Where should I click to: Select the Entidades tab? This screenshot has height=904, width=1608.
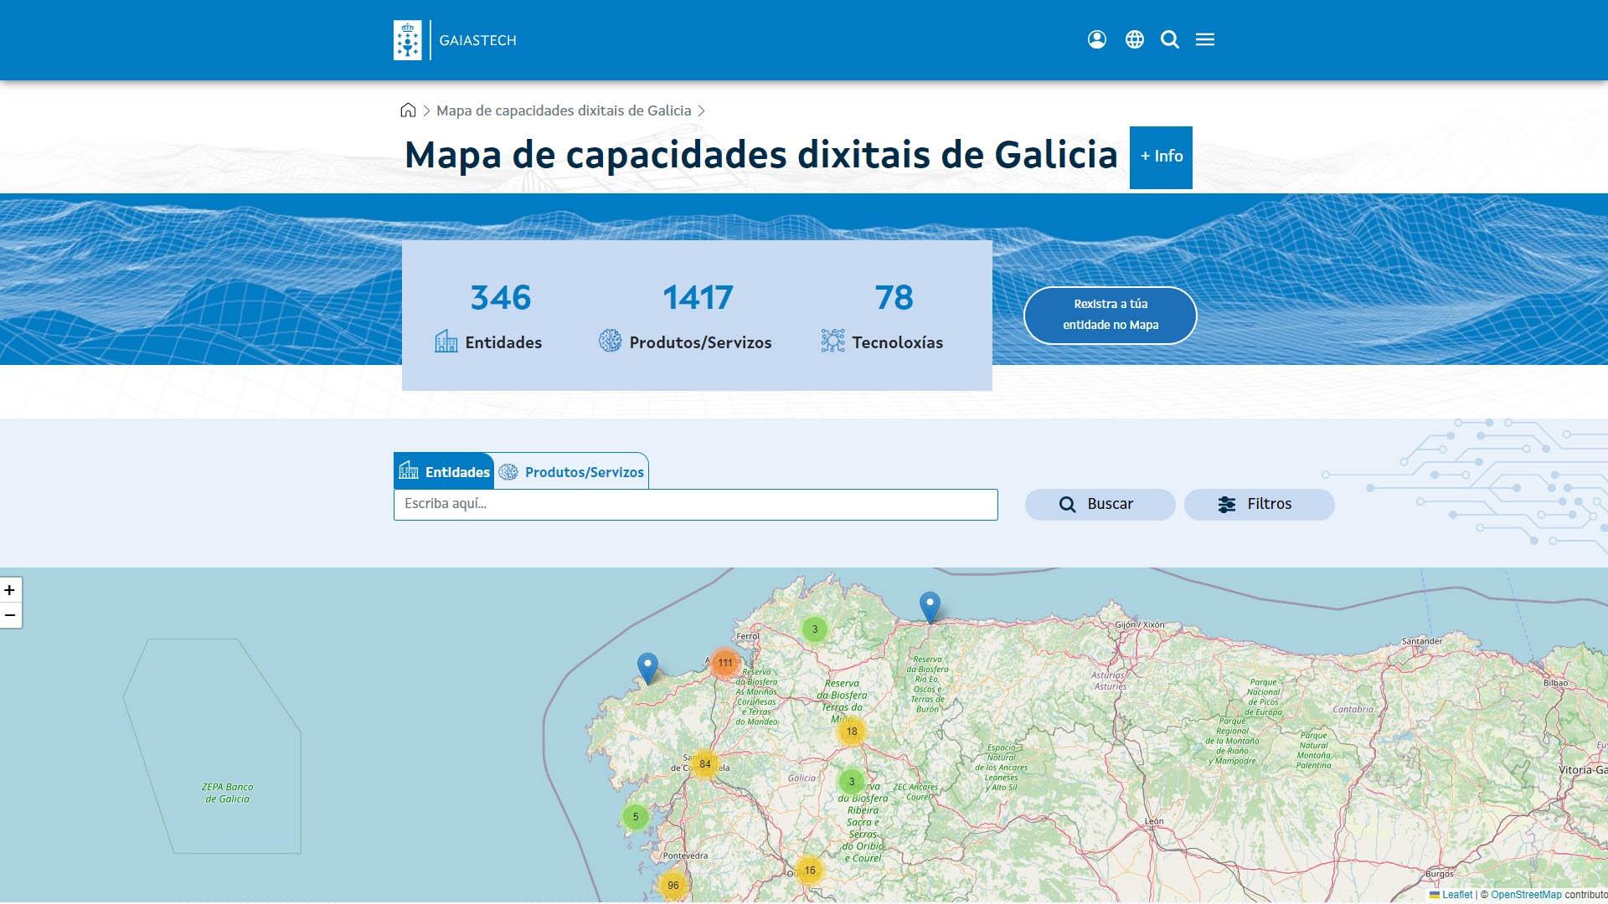pyautogui.click(x=445, y=471)
